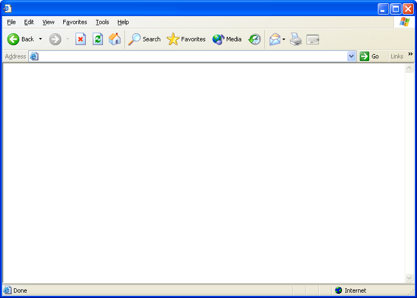Image resolution: width=417 pixels, height=298 pixels.
Task: Click the Internet zone globe icon
Action: 339,290
